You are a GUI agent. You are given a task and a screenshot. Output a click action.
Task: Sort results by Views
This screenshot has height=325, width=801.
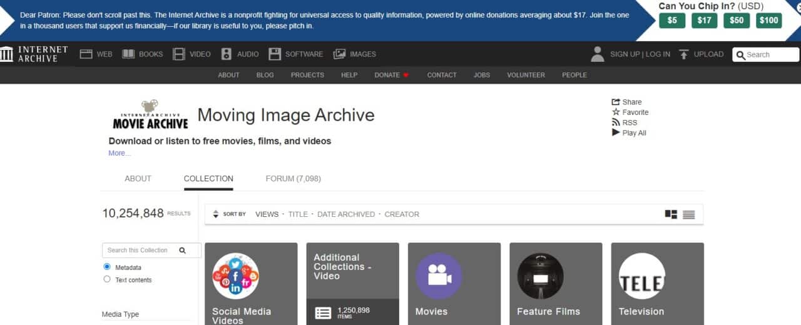(267, 214)
